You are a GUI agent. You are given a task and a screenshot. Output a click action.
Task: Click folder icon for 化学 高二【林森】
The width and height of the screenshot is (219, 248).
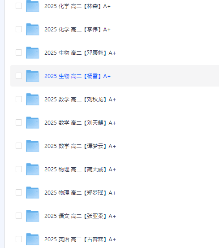tap(33, 6)
